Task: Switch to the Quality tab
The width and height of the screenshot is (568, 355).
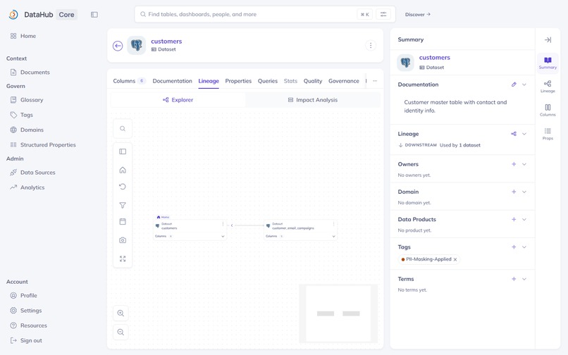Action: pyautogui.click(x=313, y=81)
